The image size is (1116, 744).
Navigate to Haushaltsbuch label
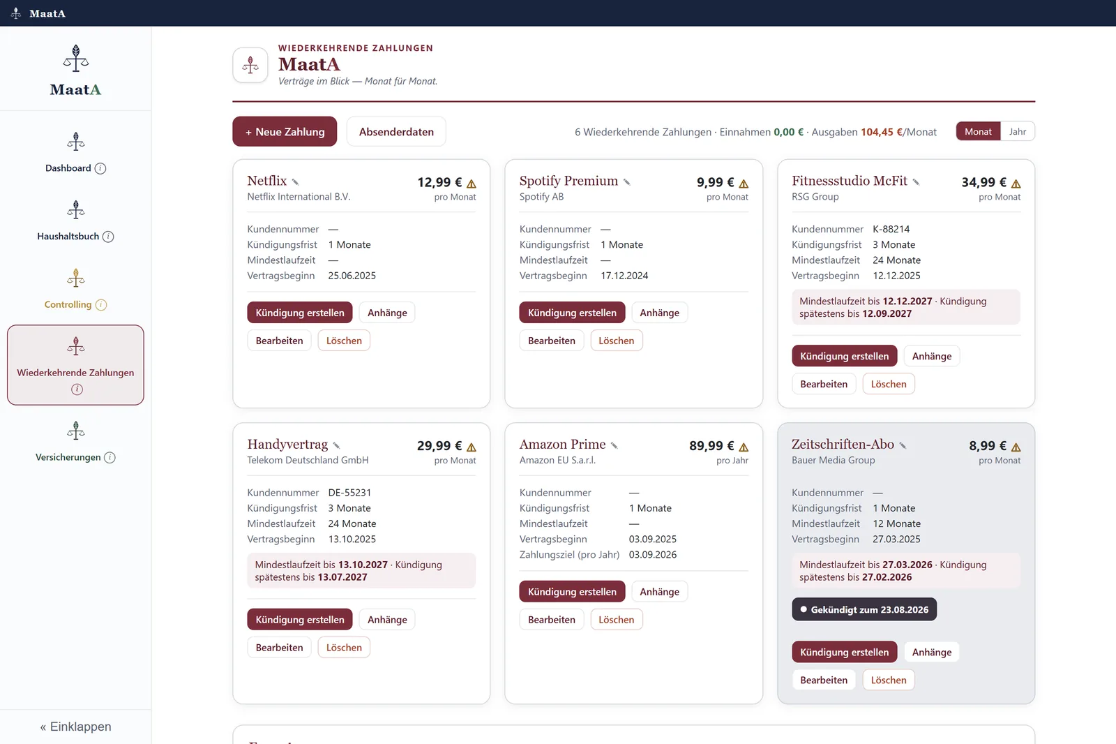click(68, 237)
